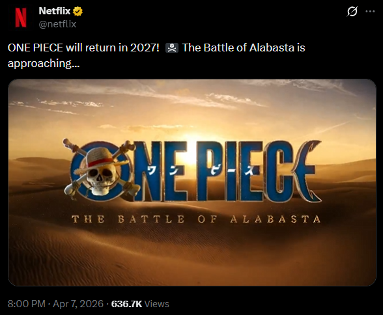
Task: Click the 'THE BATTLE OF ALABASTA' subtitle in image
Action: (x=197, y=219)
